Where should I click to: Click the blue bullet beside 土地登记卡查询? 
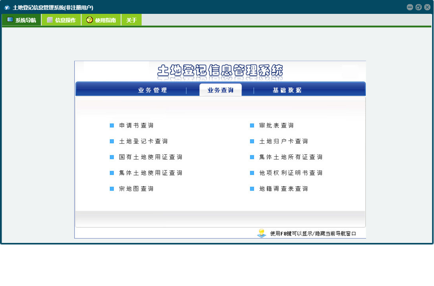click(112, 141)
